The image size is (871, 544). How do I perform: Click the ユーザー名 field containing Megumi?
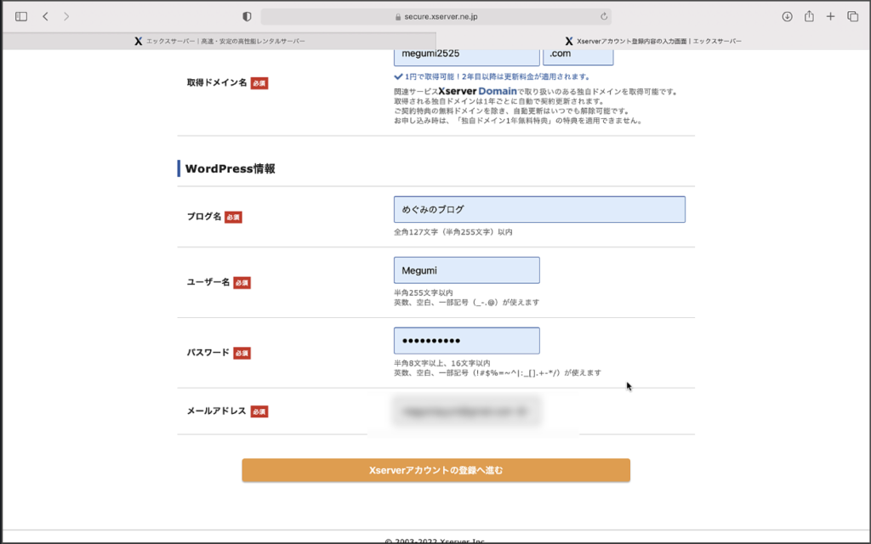(467, 270)
